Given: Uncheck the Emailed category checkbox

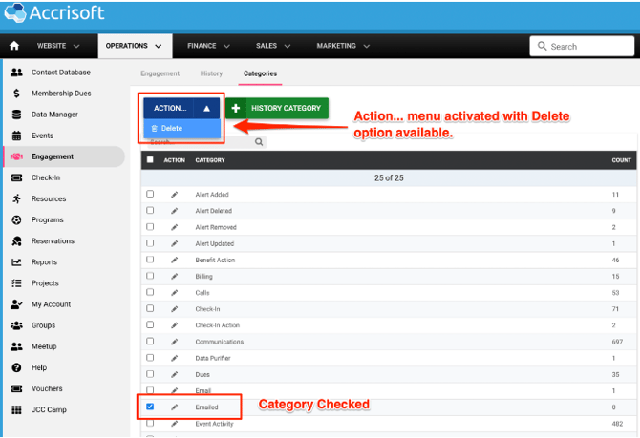Looking at the screenshot, I should coord(150,407).
